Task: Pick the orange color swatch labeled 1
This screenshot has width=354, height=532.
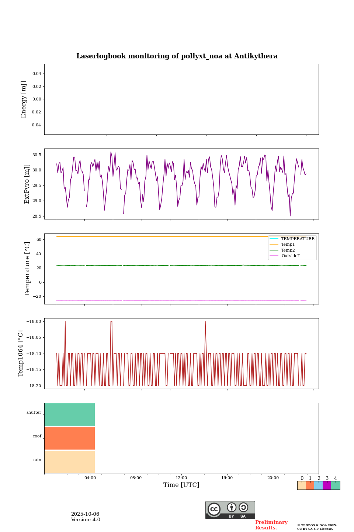Action: 310,485
